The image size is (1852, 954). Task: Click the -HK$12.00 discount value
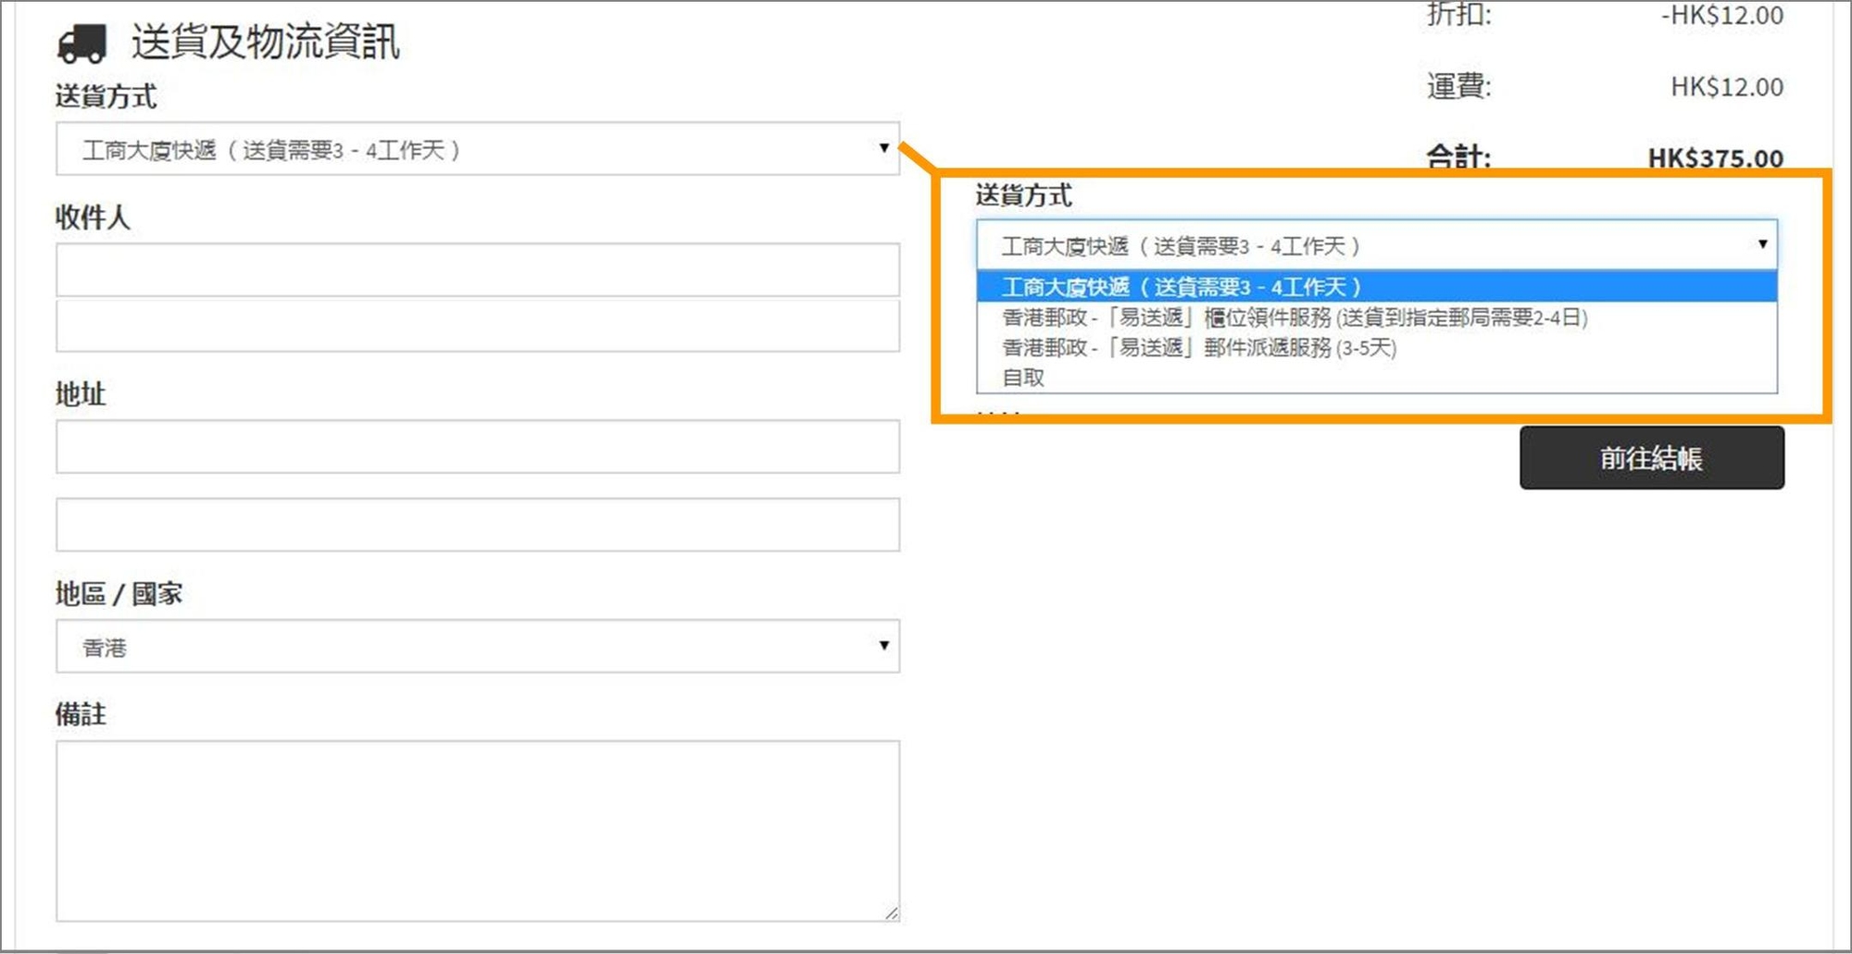pyautogui.click(x=1721, y=16)
